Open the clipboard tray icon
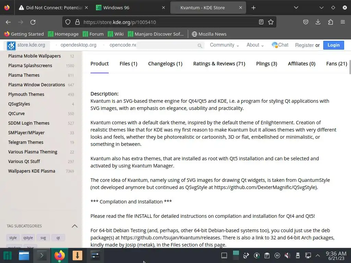Viewport: 351px width, 263px height. (x=267, y=255)
